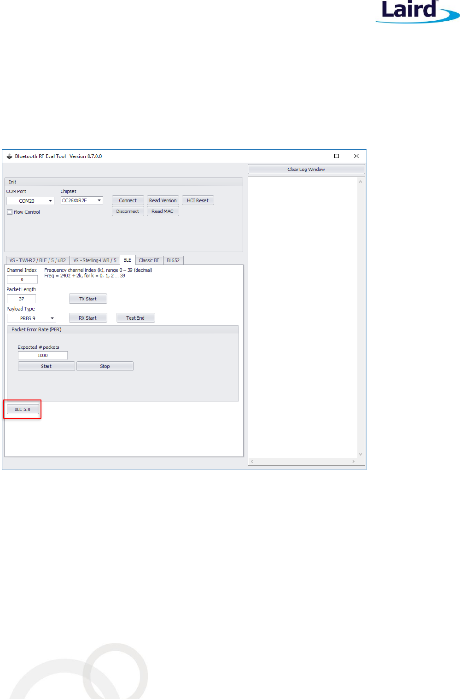
Task: Edit the Expected # packets field
Action: pyautogui.click(x=43, y=356)
